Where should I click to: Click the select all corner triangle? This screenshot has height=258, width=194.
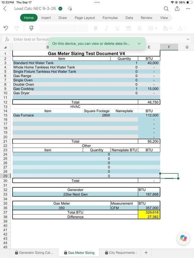pos(5,47)
